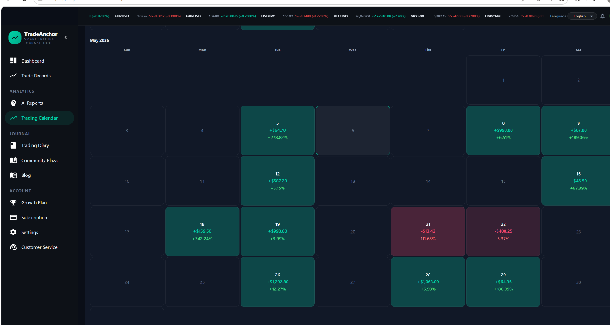
Task: Click EURUSD ticker symbol
Action: click(122, 16)
